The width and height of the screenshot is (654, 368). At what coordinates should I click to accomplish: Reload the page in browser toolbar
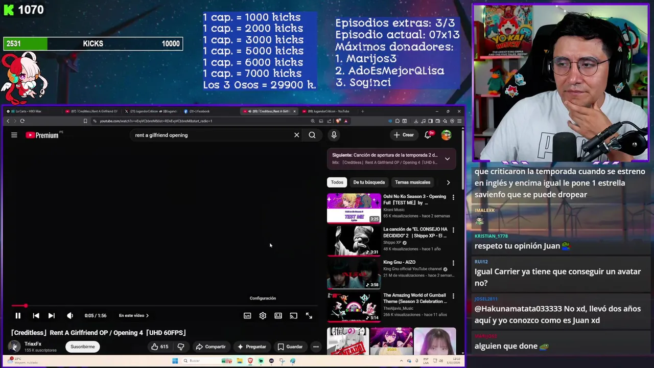coord(22,121)
